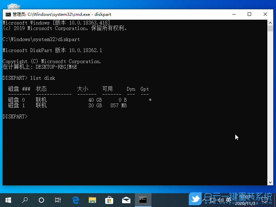
Task: Open the Windows Start menu
Action: pyautogui.click(x=8, y=200)
